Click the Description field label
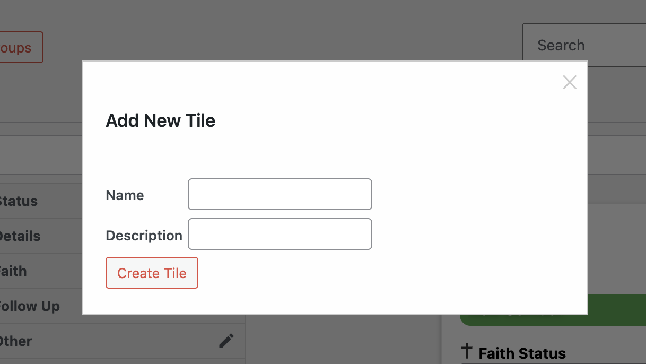This screenshot has height=364, width=646. tap(144, 235)
